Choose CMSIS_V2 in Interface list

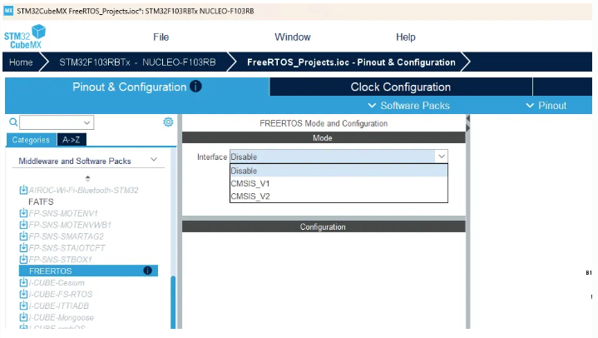click(339, 196)
